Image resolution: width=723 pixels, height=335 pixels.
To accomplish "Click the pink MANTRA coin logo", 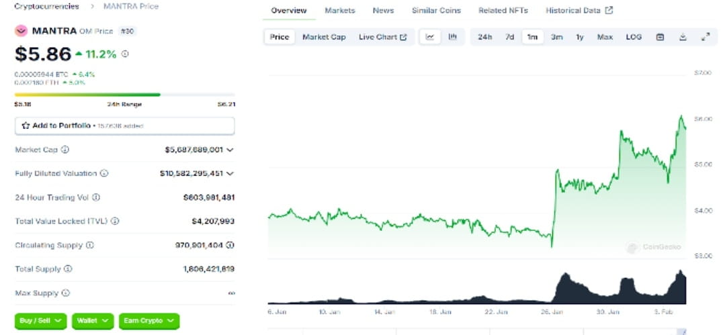I will tap(21, 31).
